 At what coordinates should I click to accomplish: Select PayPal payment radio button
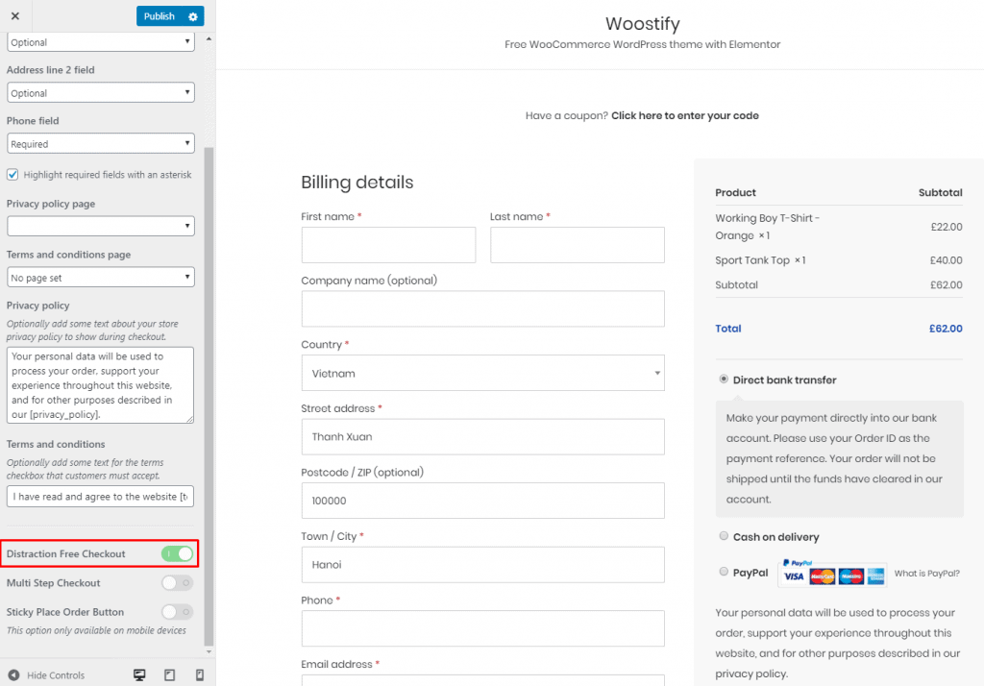pyautogui.click(x=724, y=572)
